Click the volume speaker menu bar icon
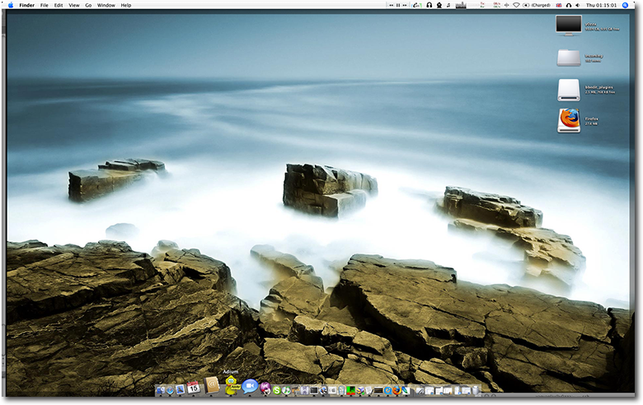Viewport: 643px width, 405px height. pyautogui.click(x=577, y=5)
